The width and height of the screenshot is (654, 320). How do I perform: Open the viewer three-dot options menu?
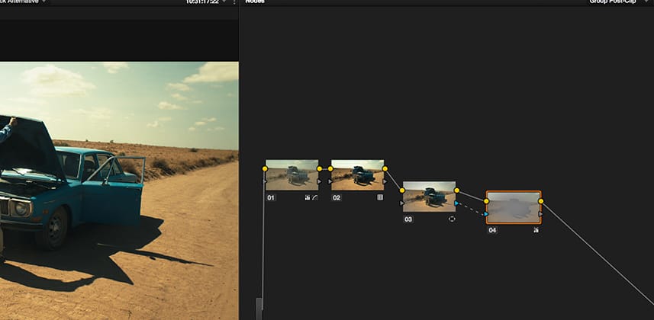click(234, 2)
